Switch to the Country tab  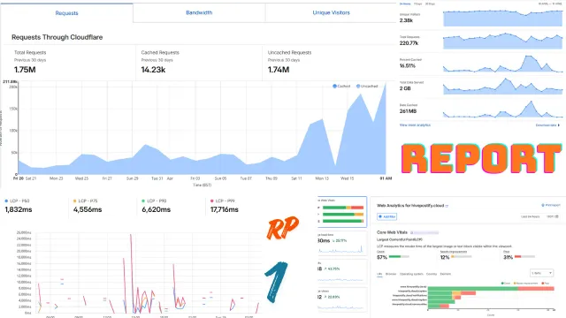[432, 274]
